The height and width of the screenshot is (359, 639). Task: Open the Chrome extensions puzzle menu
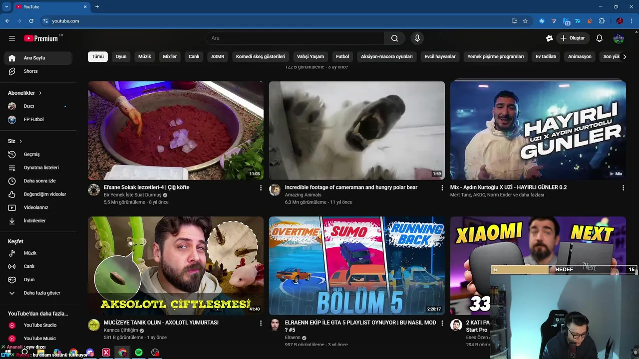pyautogui.click(x=602, y=21)
